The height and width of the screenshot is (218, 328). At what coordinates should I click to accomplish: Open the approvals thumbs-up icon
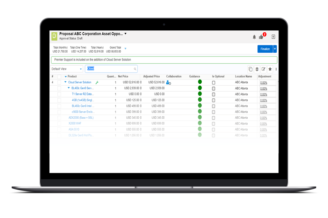(261, 37)
